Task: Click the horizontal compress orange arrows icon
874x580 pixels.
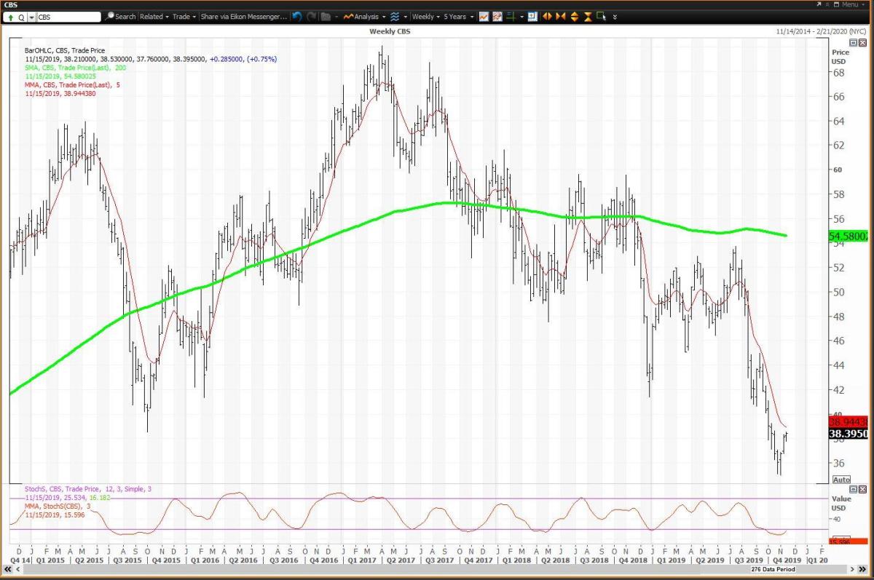Action: (560, 16)
